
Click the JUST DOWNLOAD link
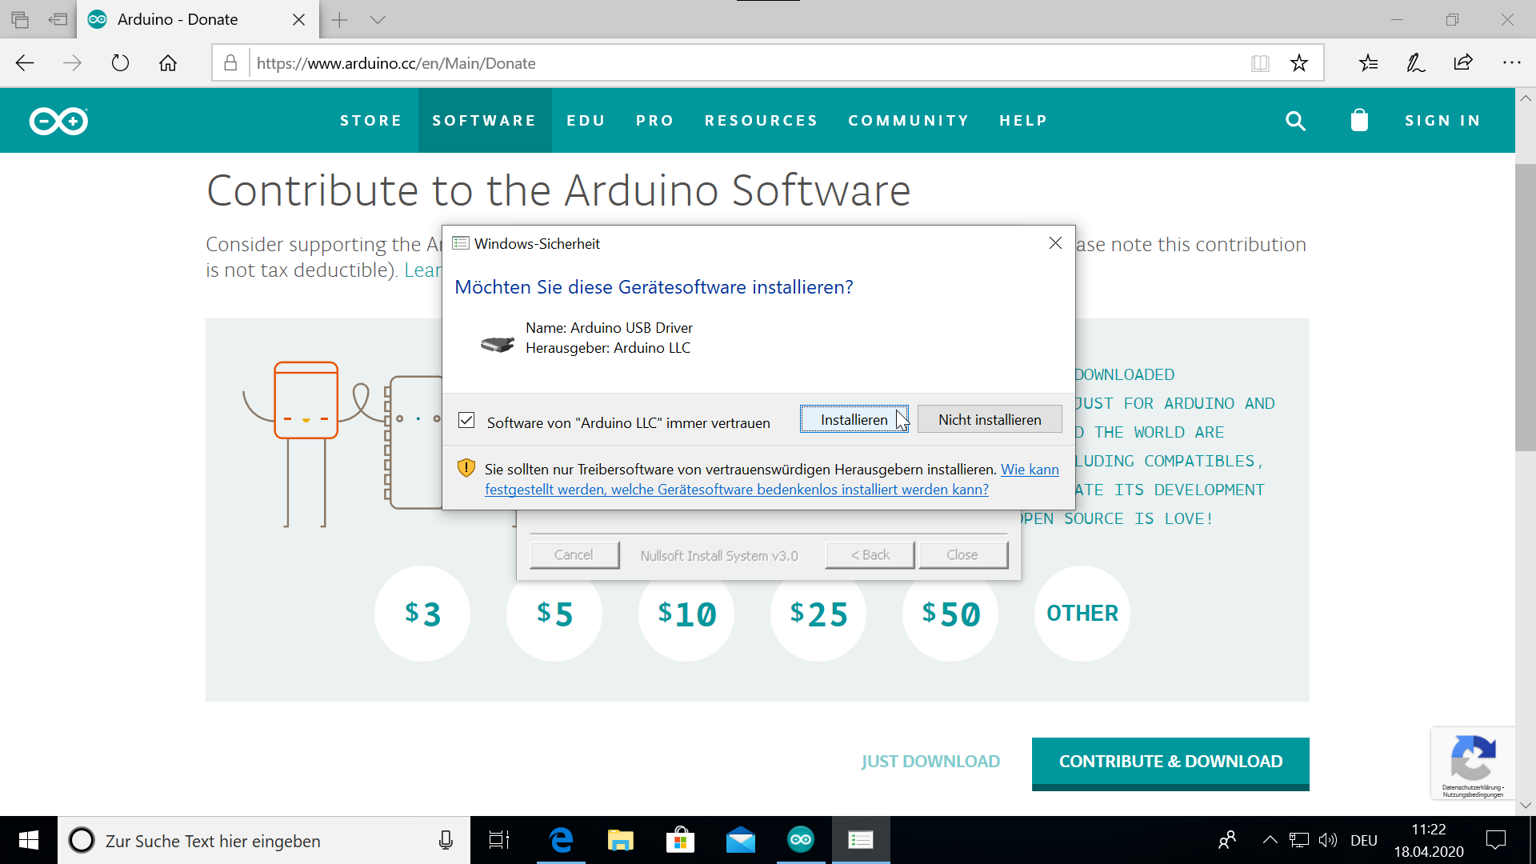click(x=930, y=762)
